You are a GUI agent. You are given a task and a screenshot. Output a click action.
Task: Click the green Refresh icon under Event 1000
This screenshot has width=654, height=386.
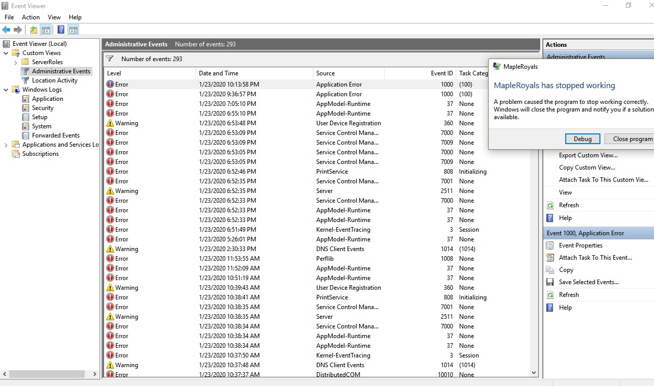click(550, 295)
